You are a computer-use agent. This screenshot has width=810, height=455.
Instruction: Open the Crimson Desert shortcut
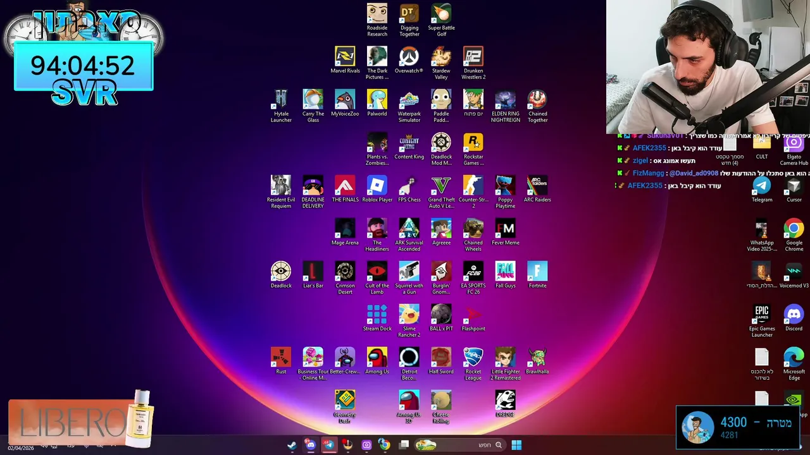(345, 277)
